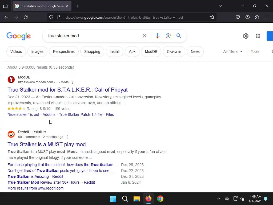Select the News filter chip

pyautogui.click(x=195, y=52)
